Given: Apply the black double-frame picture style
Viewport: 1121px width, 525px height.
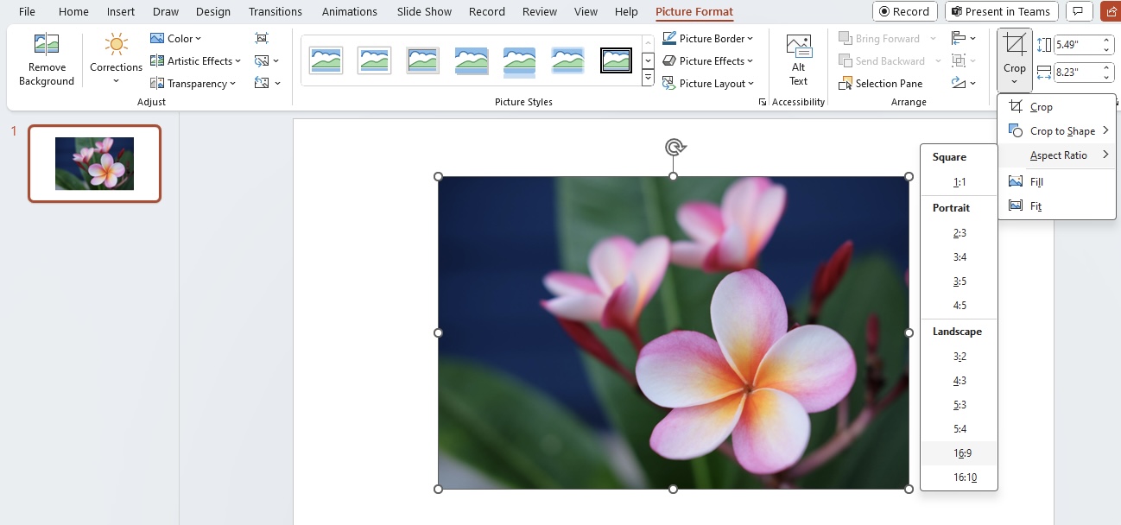Looking at the screenshot, I should tap(616, 60).
